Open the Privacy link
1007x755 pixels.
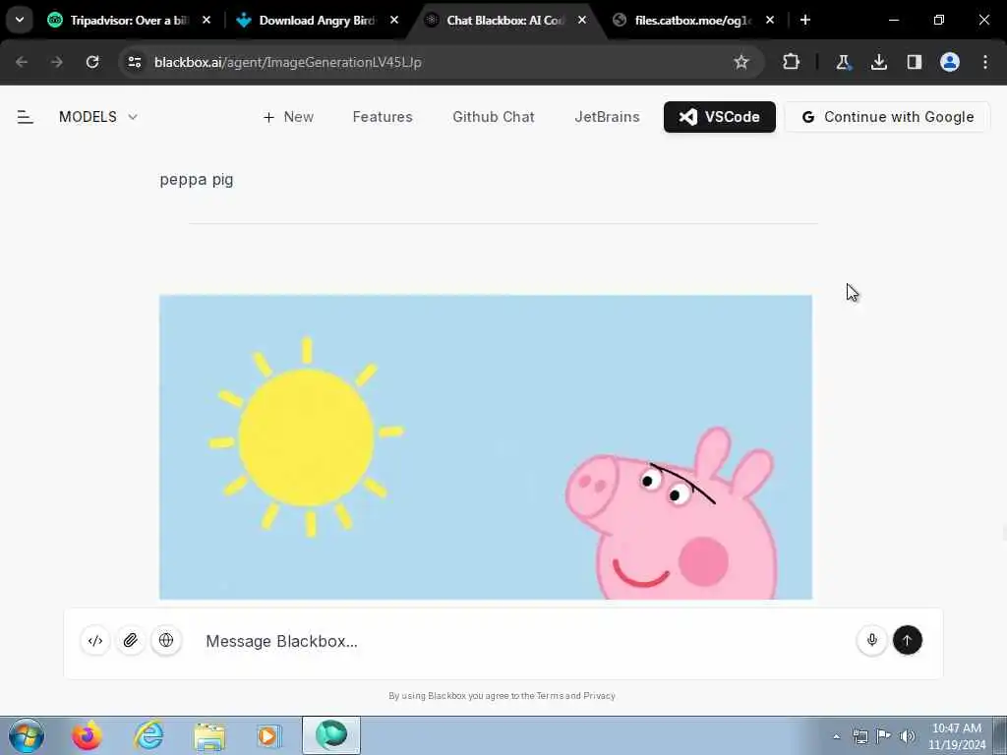coord(599,696)
